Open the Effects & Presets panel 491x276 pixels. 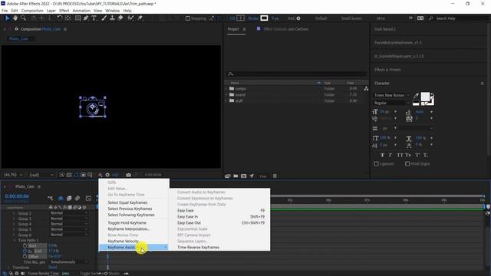(x=387, y=70)
